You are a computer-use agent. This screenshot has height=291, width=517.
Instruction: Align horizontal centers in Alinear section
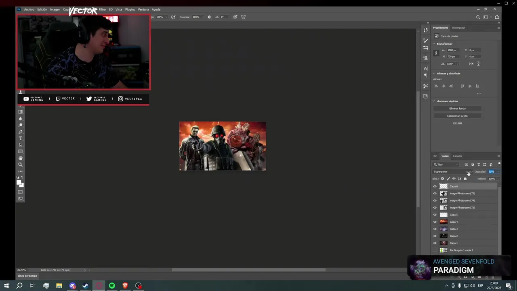pyautogui.click(x=443, y=86)
